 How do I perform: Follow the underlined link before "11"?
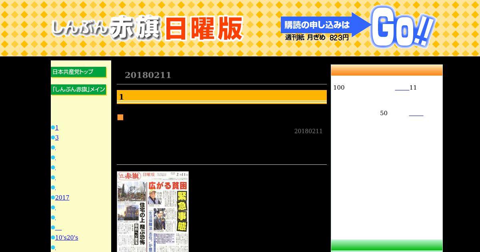point(402,88)
